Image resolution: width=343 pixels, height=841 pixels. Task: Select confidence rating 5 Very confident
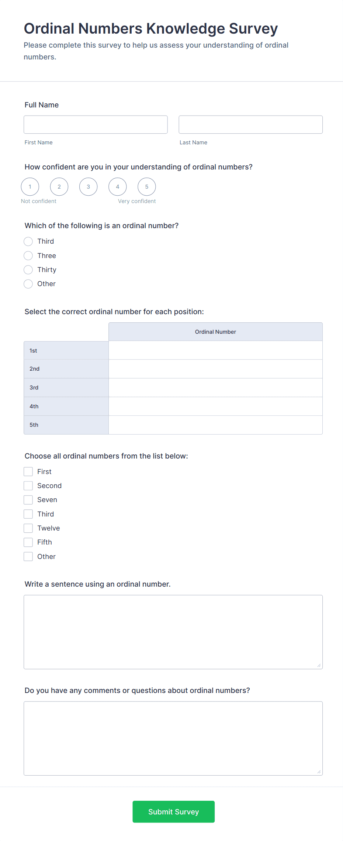(146, 186)
